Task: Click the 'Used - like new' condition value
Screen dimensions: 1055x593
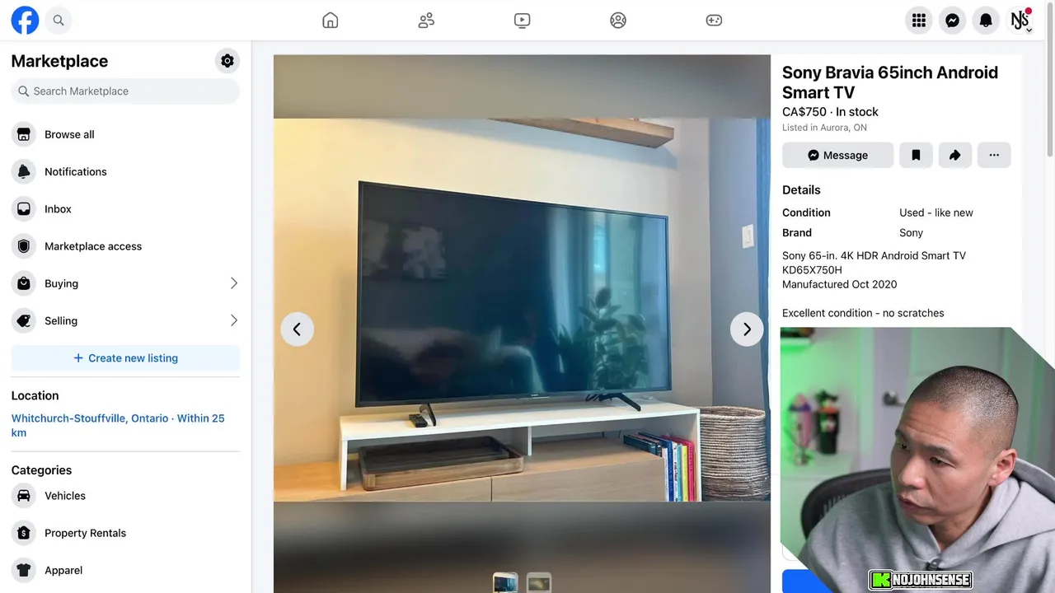Action: click(x=935, y=212)
